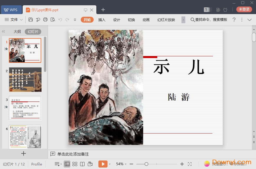Open the 文件 menu

tap(14, 20)
